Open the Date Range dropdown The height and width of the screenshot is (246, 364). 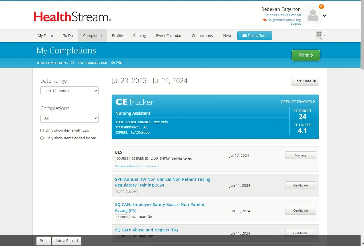[69, 91]
